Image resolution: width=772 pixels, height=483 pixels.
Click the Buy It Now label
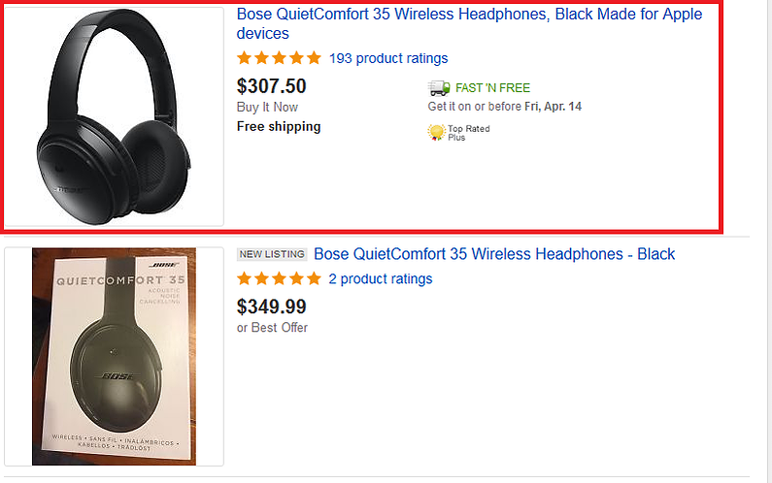pyautogui.click(x=267, y=108)
